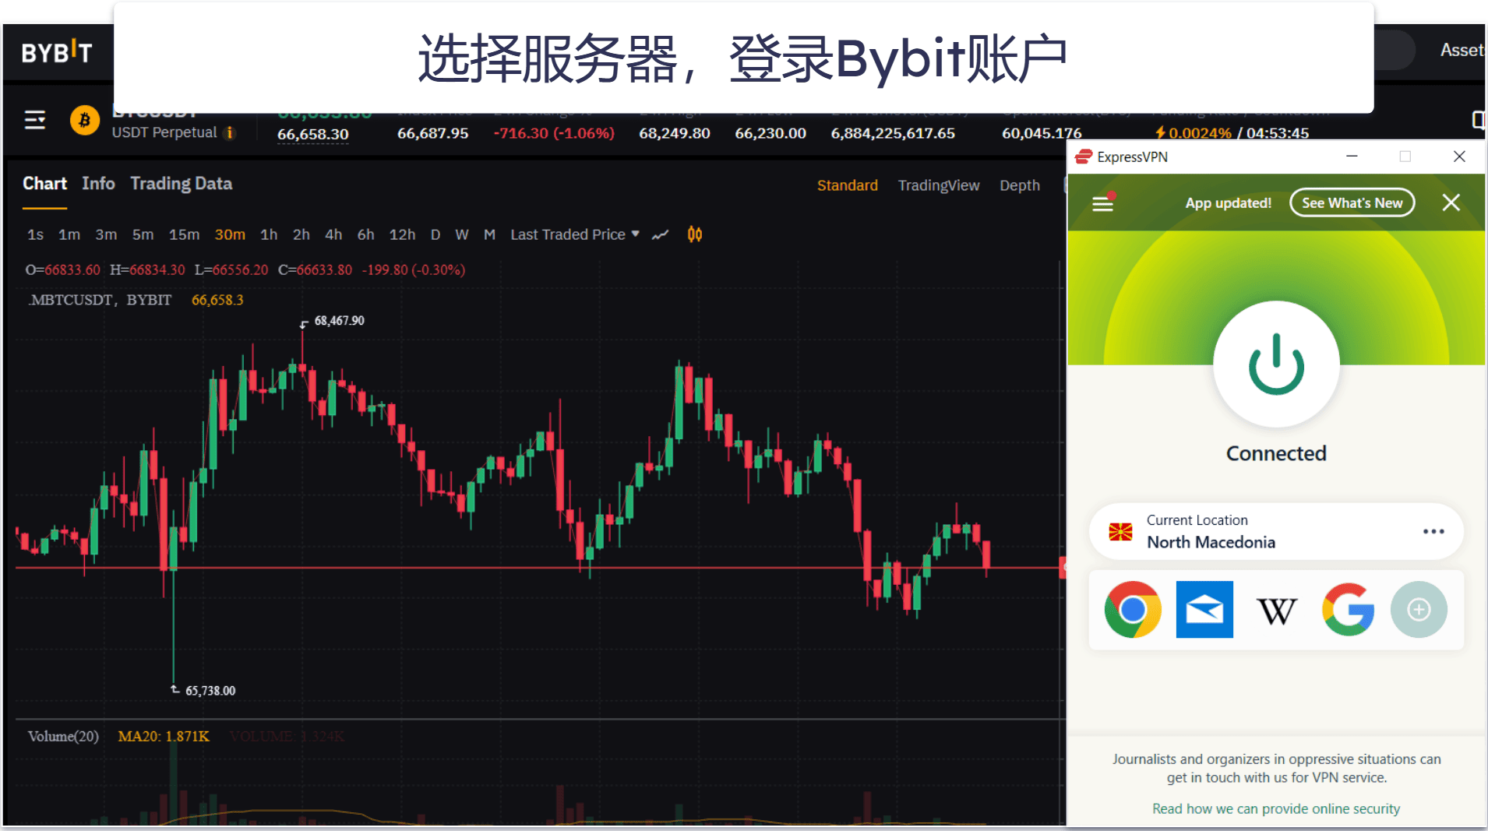Viewport: 1488px width, 831px height.
Task: Click the 24h high value 68,249.80
Action: (674, 133)
